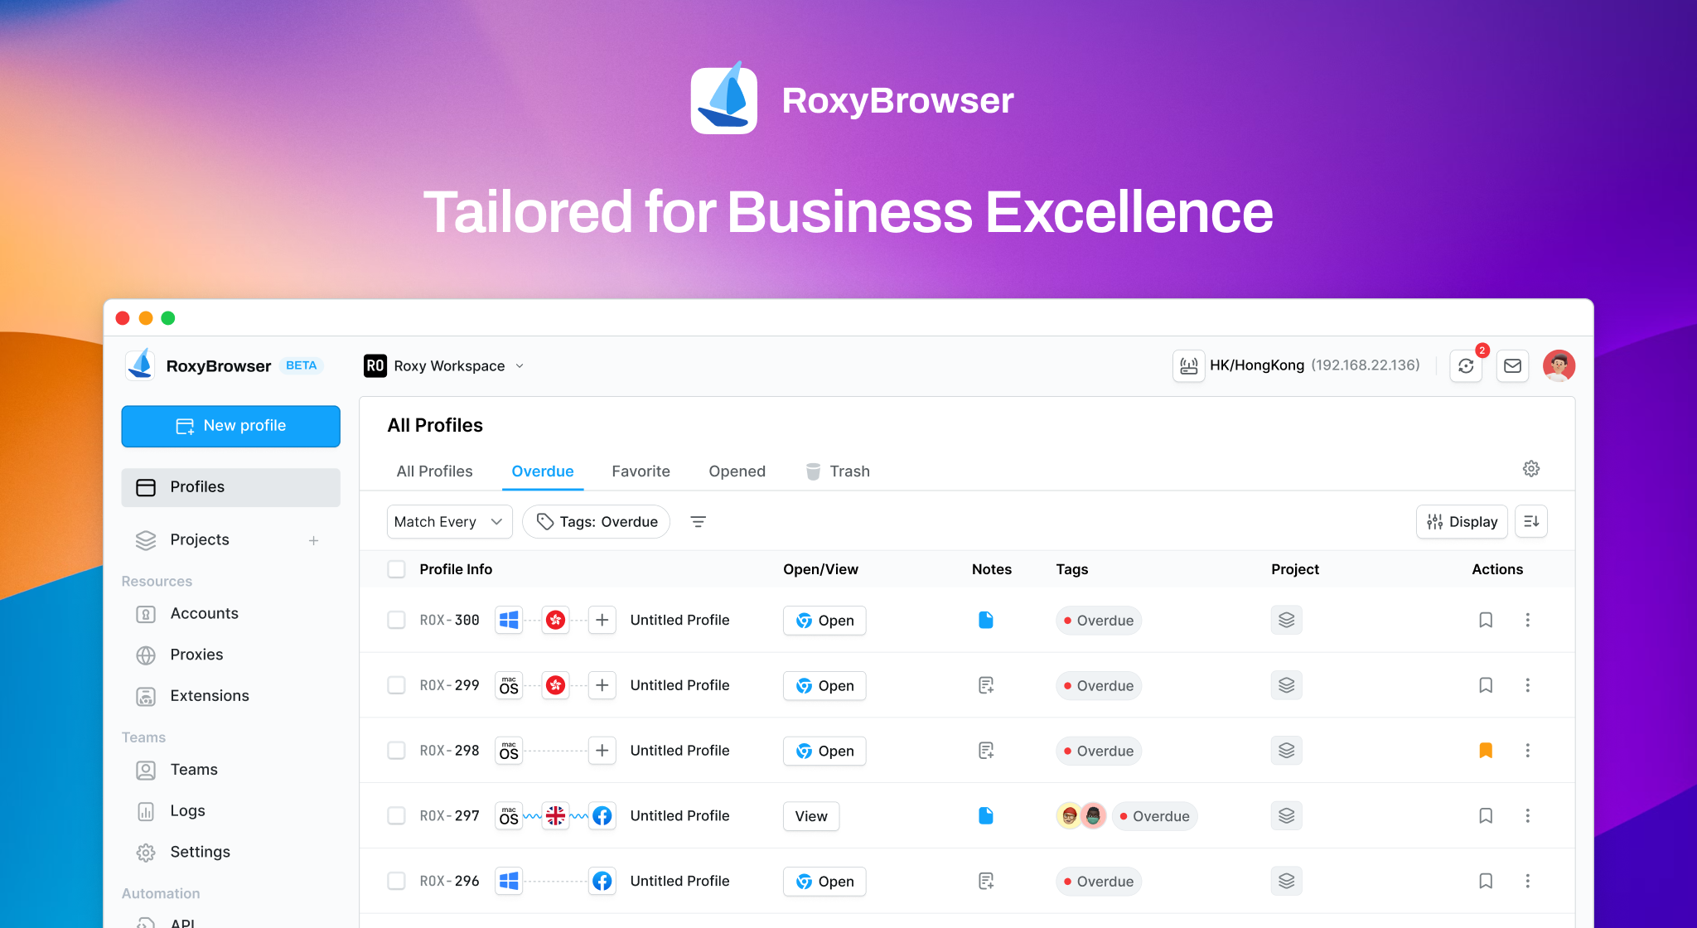
Task: Open the user avatar menu
Action: click(1559, 365)
